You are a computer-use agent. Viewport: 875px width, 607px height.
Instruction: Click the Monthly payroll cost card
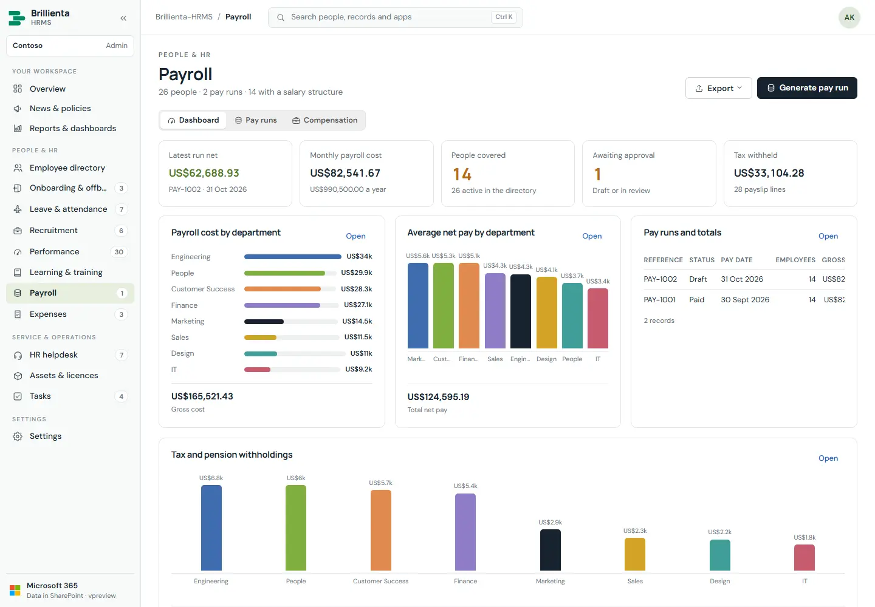366,174
